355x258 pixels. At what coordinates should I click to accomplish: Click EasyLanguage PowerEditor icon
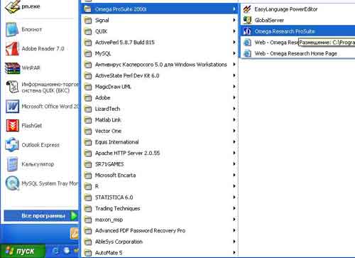pyautogui.click(x=247, y=9)
